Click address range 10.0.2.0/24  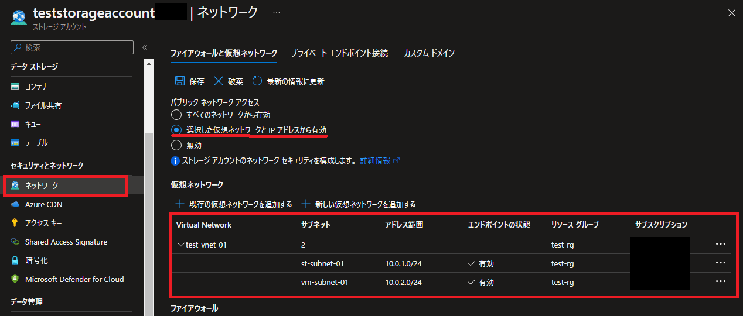(x=403, y=282)
